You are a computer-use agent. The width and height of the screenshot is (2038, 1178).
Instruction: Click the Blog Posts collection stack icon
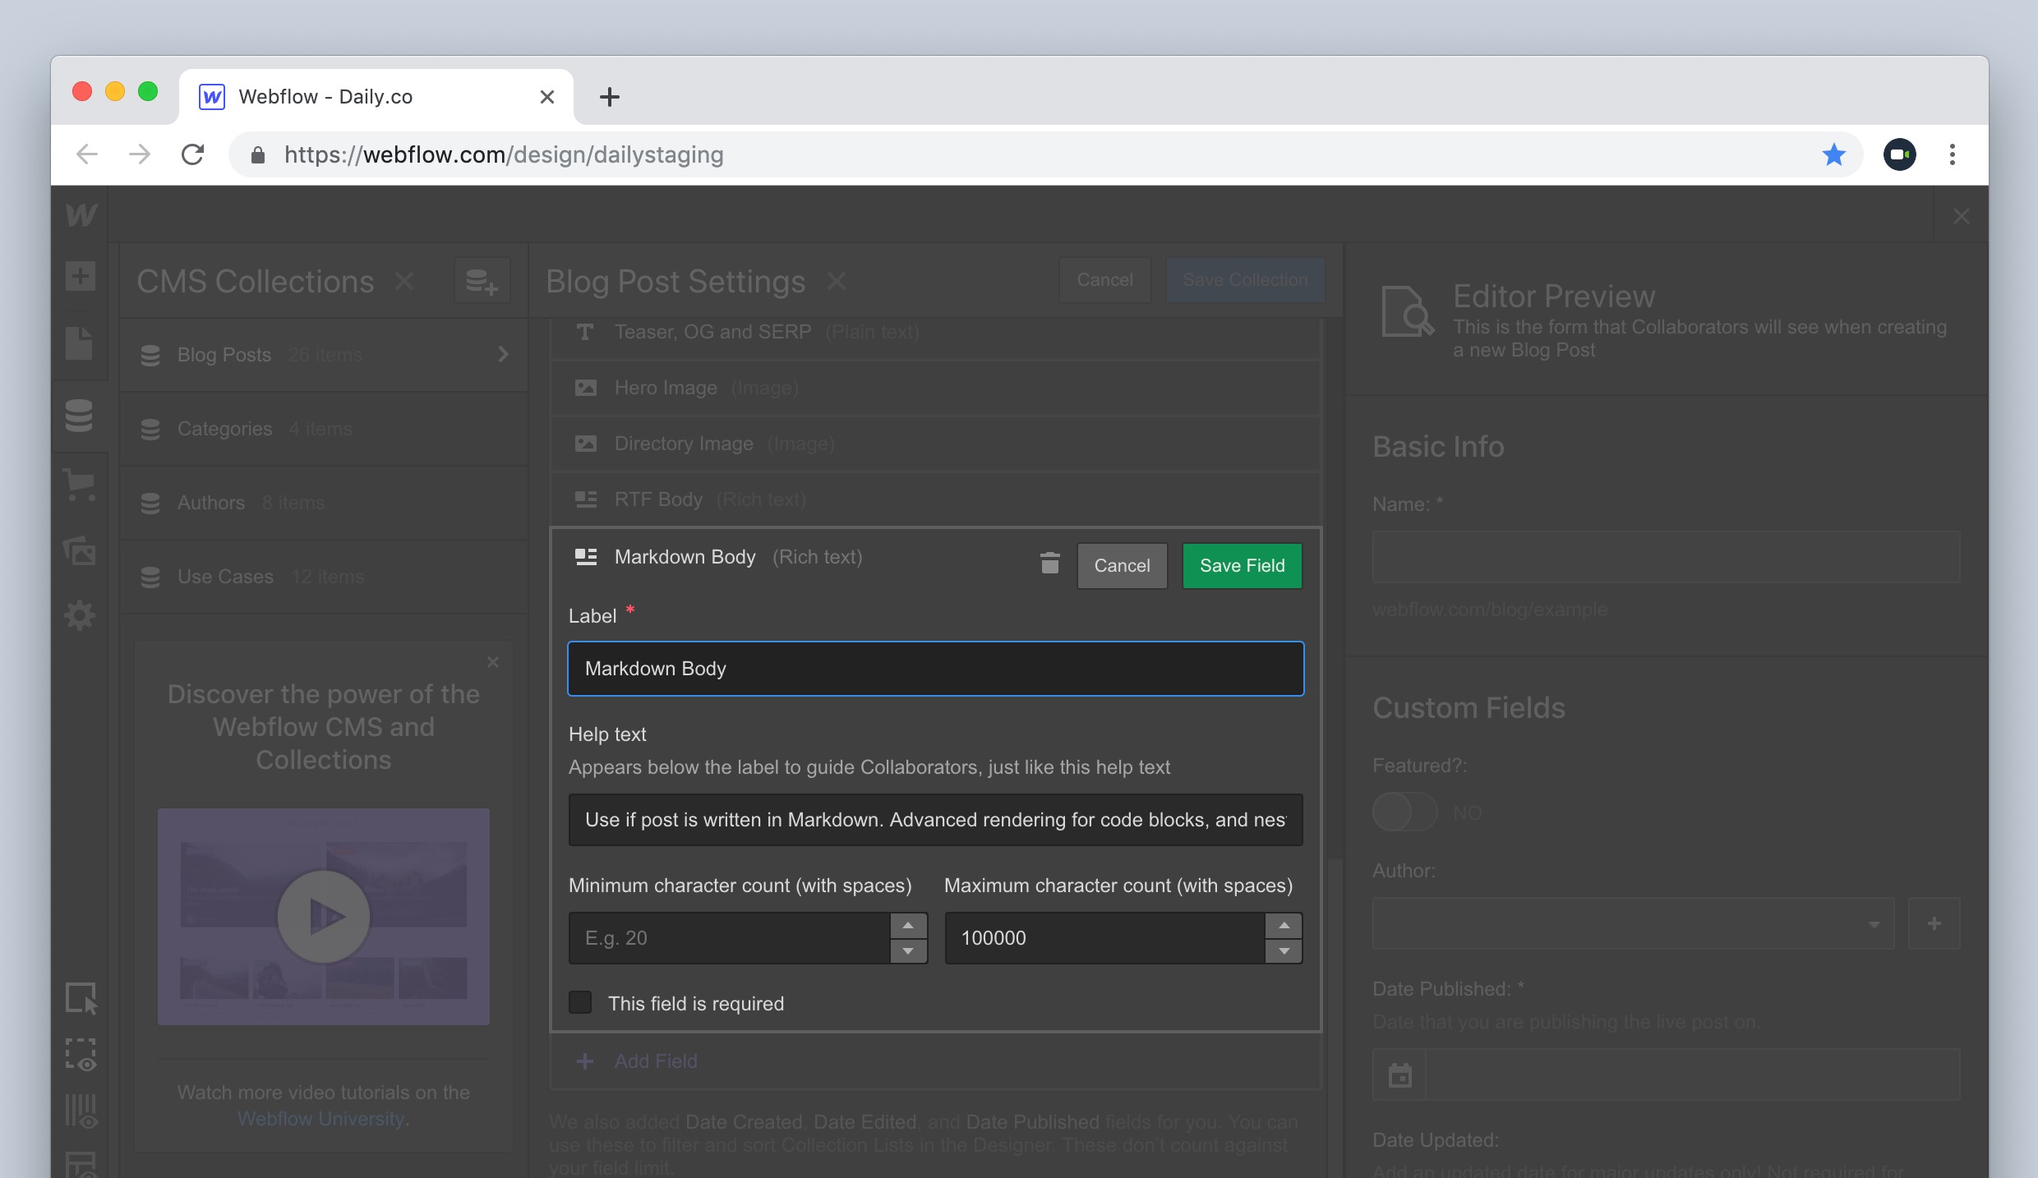point(150,355)
